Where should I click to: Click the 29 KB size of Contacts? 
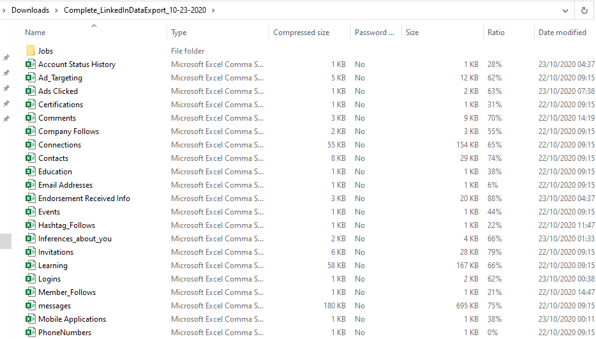click(469, 158)
